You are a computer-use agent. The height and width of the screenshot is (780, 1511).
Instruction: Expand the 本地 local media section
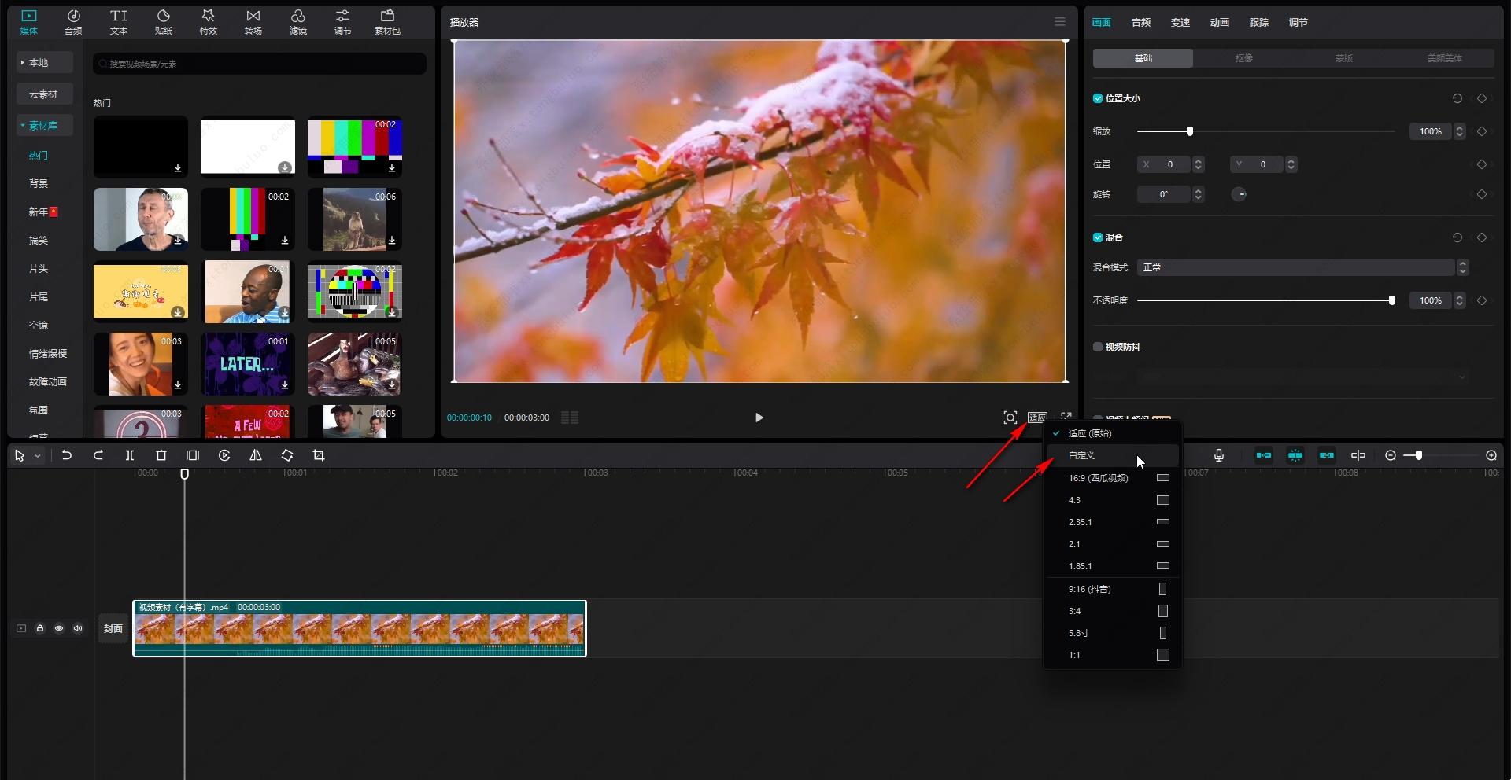45,62
